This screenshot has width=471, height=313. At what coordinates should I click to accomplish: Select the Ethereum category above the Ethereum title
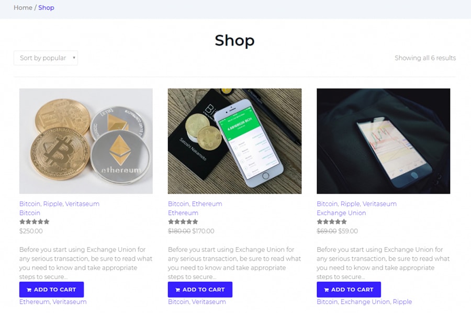point(207,204)
